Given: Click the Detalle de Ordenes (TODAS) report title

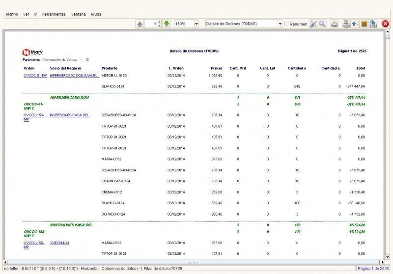Looking at the screenshot, I should tap(194, 51).
